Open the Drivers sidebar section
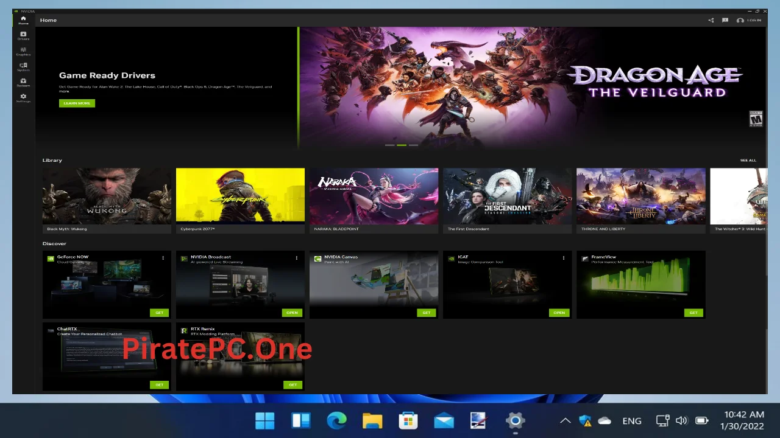The image size is (780, 438). pyautogui.click(x=23, y=36)
